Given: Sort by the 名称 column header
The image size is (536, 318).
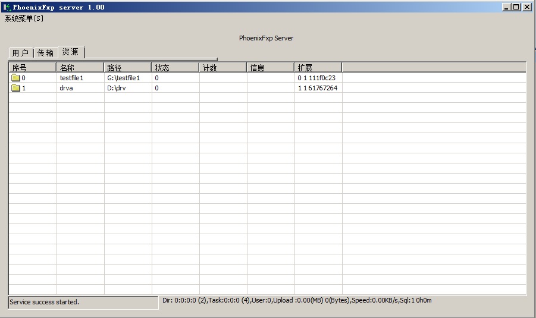Looking at the screenshot, I should pyautogui.click(x=80, y=68).
